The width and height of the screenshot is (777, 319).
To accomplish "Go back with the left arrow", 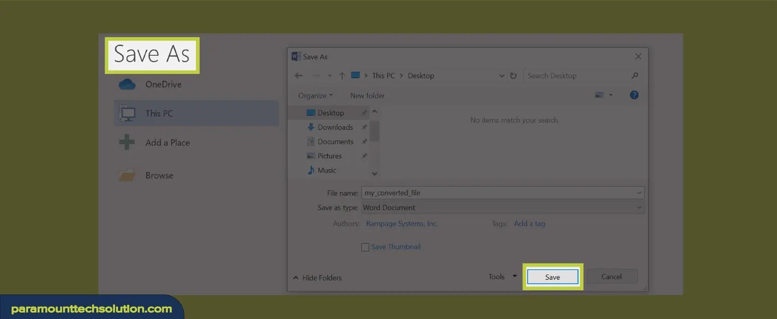I will (299, 75).
